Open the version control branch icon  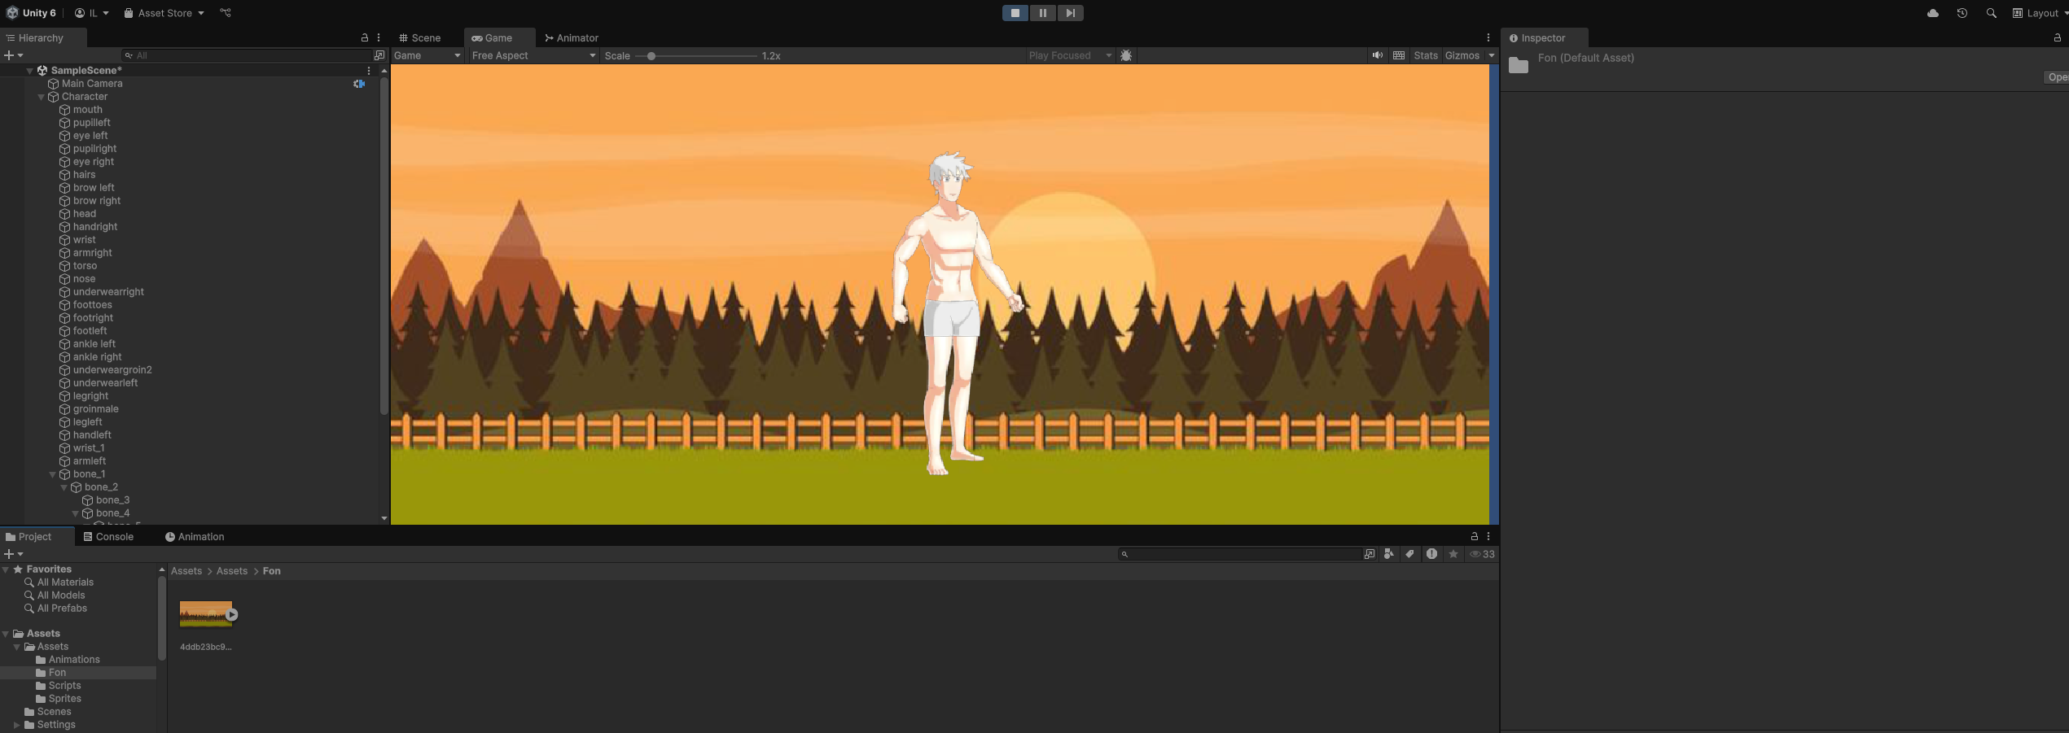[x=226, y=13]
